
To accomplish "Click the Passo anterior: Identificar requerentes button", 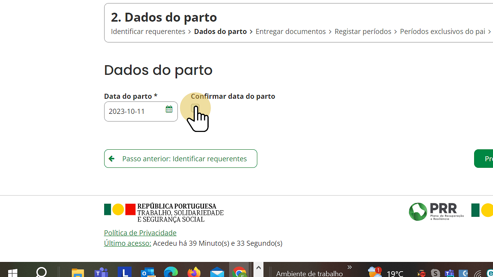I will pos(181,158).
